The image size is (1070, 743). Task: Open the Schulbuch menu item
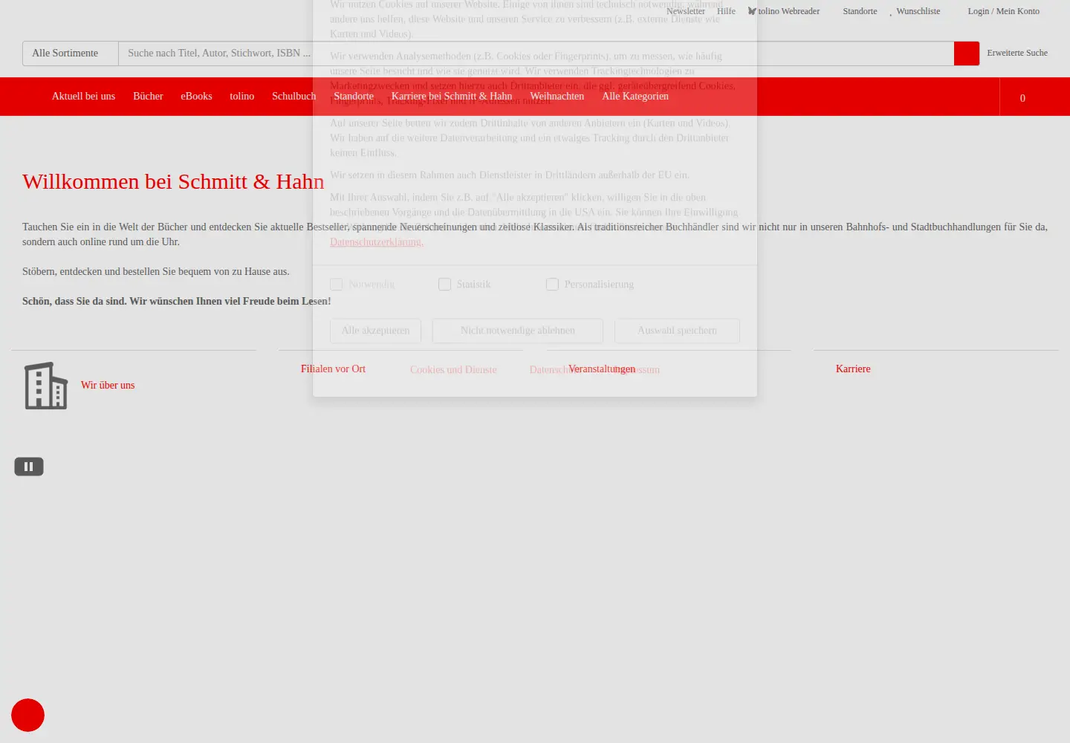(x=294, y=97)
